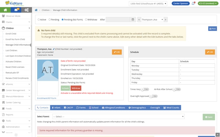220x137 pixels.
Task: Click the Center Sponsor button
Action: point(181,3)
